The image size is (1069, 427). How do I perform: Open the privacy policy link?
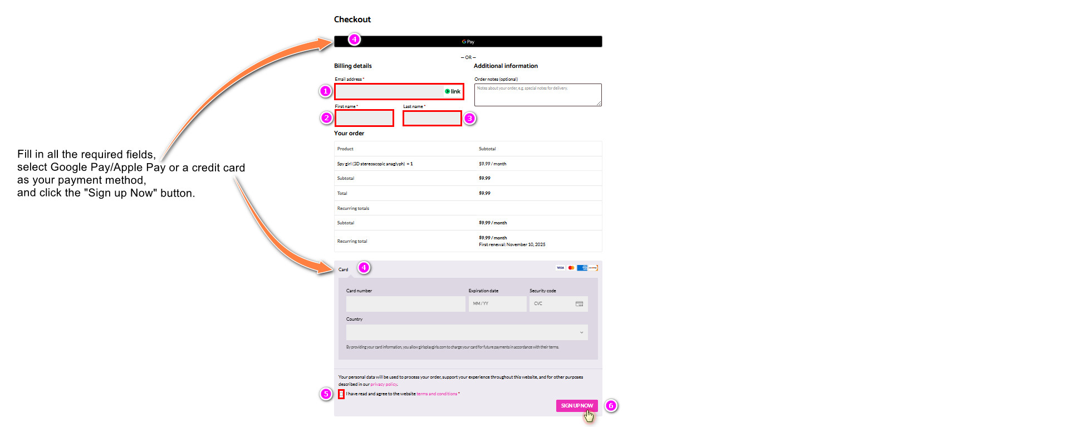(384, 385)
